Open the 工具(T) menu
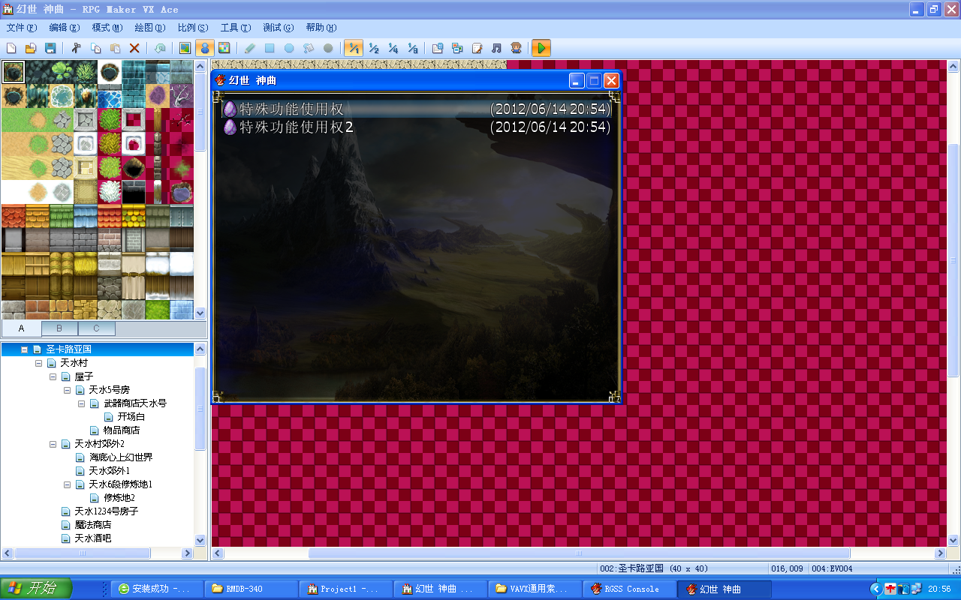Image resolution: width=961 pixels, height=600 pixels. 235,28
